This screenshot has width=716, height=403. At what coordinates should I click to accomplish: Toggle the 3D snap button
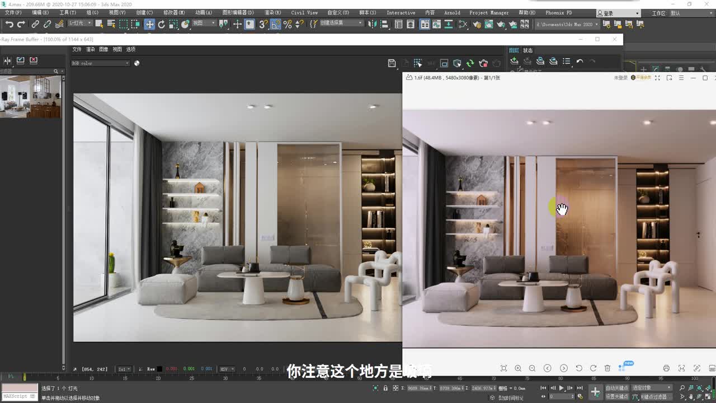click(264, 24)
